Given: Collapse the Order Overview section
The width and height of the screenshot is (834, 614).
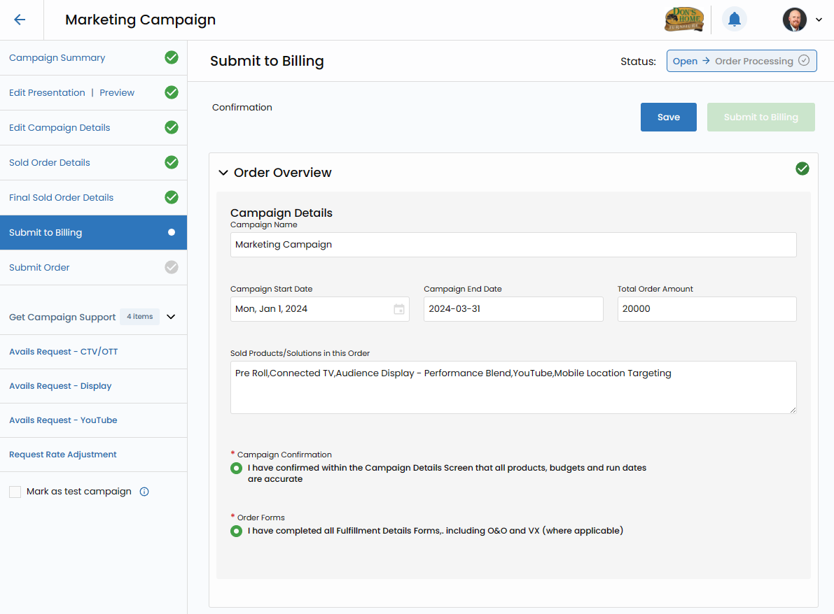Looking at the screenshot, I should (x=223, y=173).
